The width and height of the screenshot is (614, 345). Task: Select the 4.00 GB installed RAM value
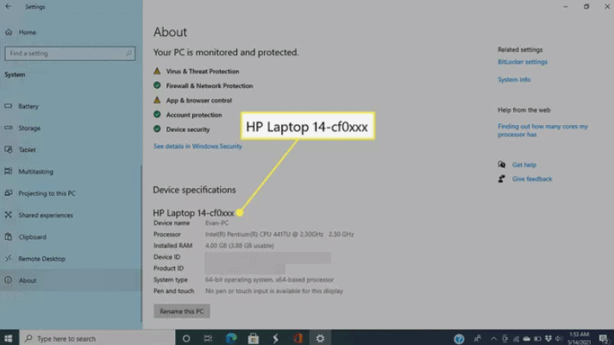point(239,246)
